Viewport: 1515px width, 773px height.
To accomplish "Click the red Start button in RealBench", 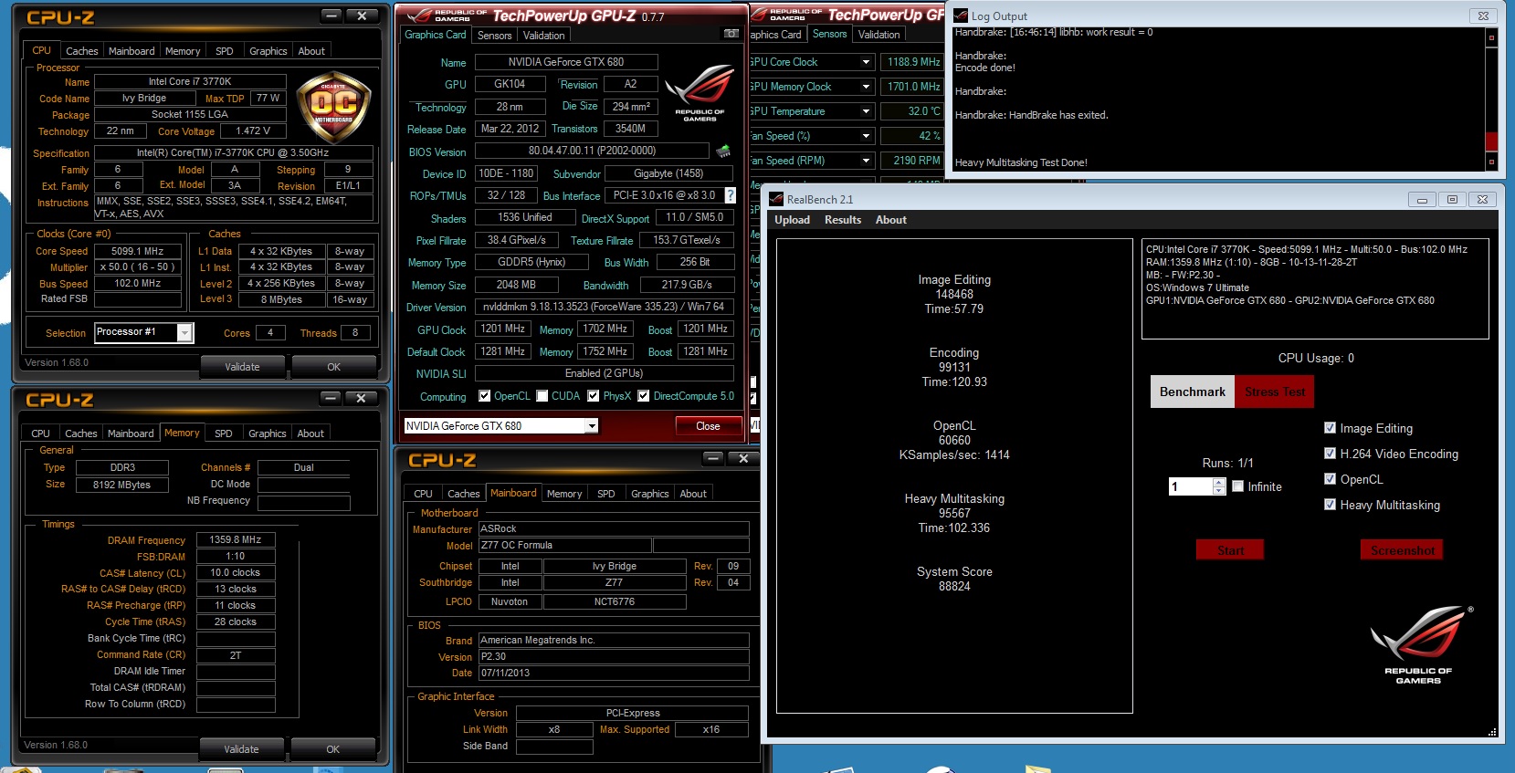I will 1230,550.
